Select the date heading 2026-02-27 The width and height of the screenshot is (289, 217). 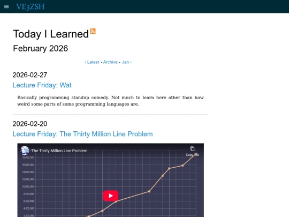[x=30, y=75]
